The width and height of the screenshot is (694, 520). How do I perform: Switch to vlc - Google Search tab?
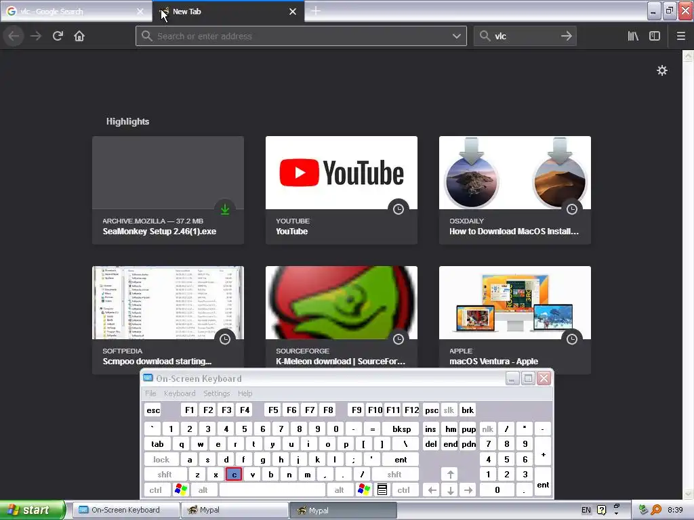tap(76, 12)
